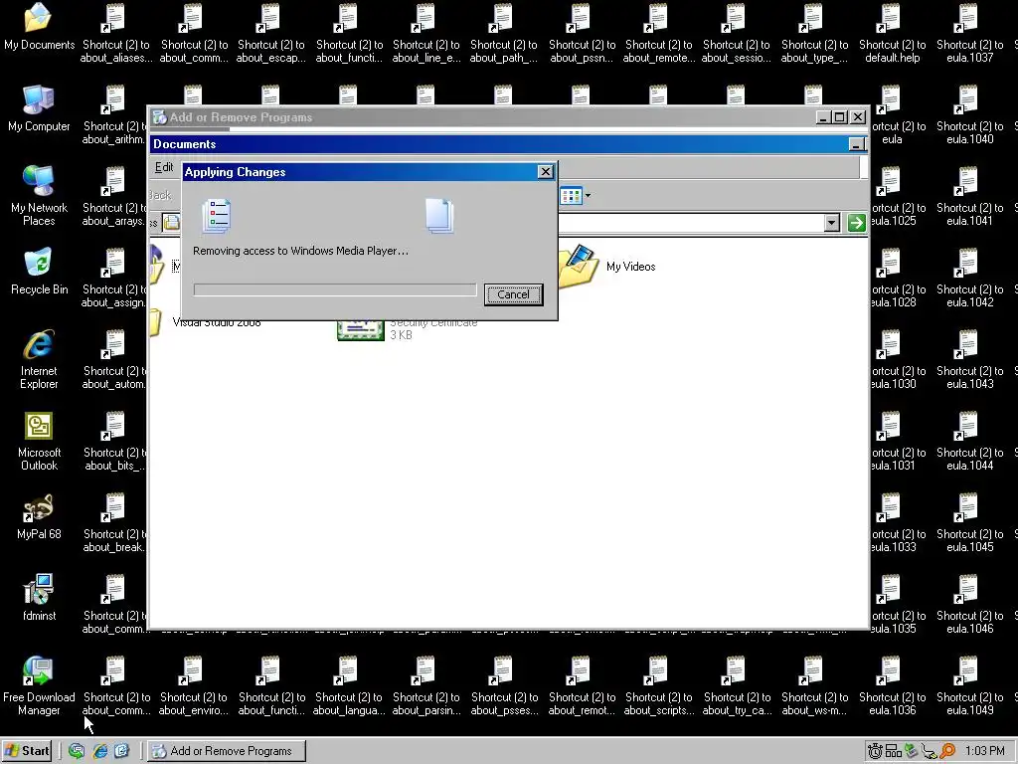Image resolution: width=1018 pixels, height=764 pixels.
Task: Select shortcut to about_break
Action: pyautogui.click(x=113, y=523)
